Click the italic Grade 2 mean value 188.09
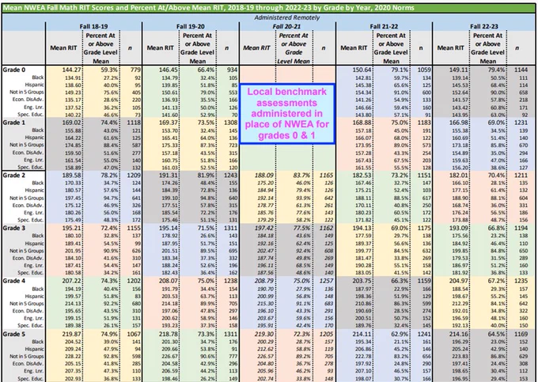The image size is (538, 382). [263, 176]
